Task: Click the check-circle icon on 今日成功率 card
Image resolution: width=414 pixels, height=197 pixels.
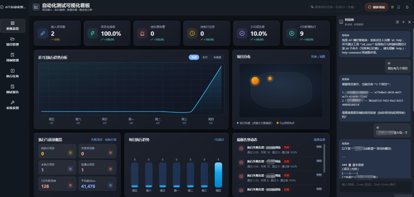Action: (x=242, y=33)
